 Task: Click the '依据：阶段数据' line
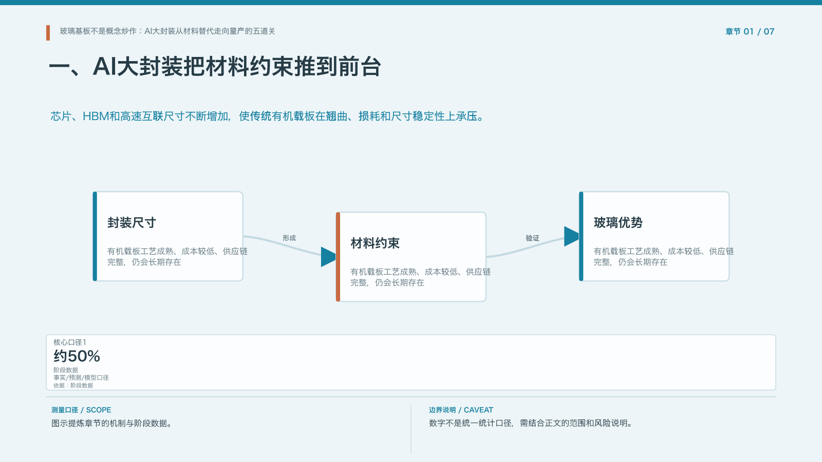click(x=73, y=386)
